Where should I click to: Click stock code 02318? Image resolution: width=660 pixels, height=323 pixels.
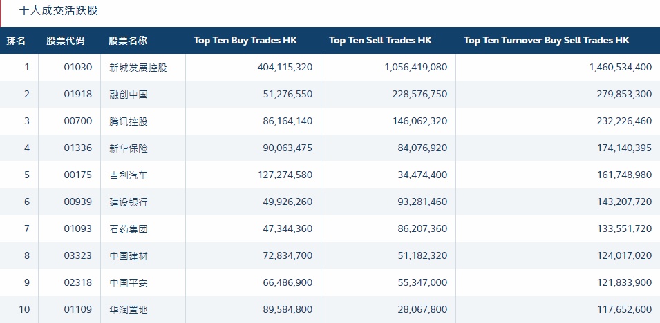point(77,283)
